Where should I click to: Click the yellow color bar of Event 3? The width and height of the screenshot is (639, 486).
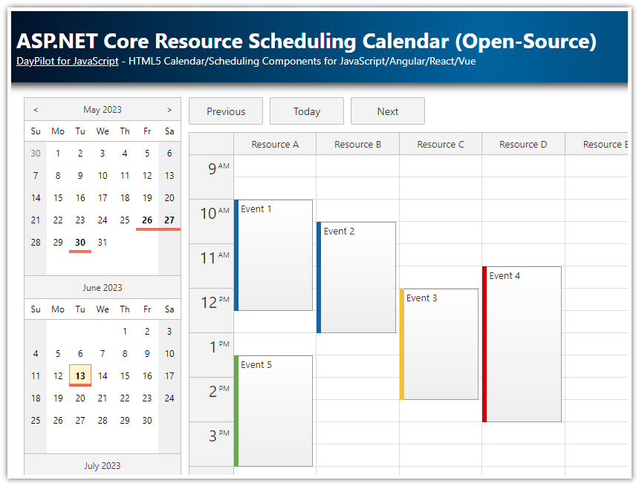[x=402, y=344]
